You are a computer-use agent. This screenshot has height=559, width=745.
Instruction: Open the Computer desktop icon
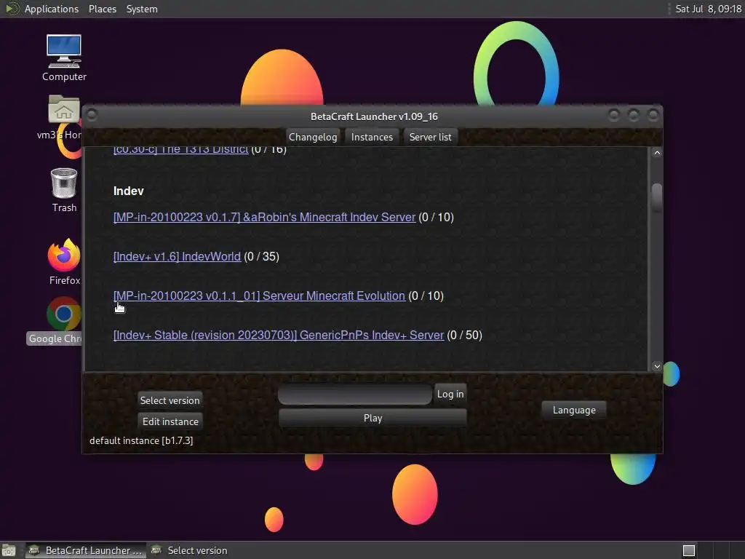tap(64, 58)
